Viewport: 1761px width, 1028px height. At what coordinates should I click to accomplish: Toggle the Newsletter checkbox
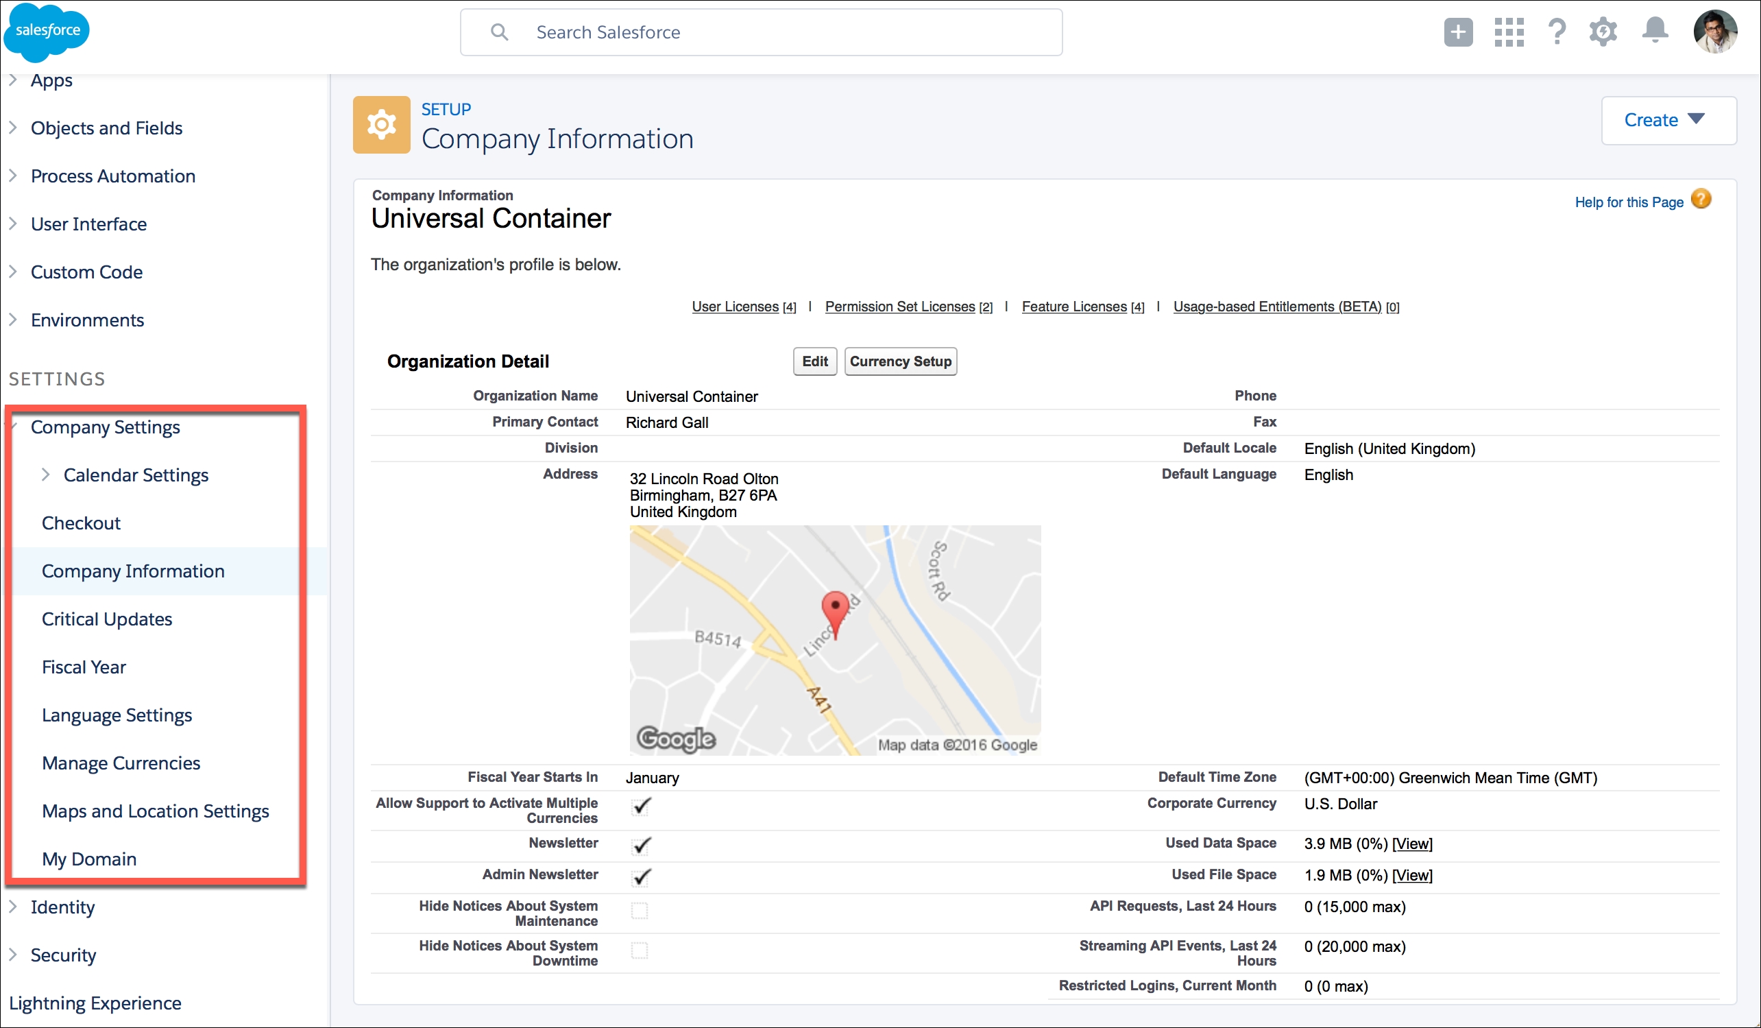click(641, 846)
